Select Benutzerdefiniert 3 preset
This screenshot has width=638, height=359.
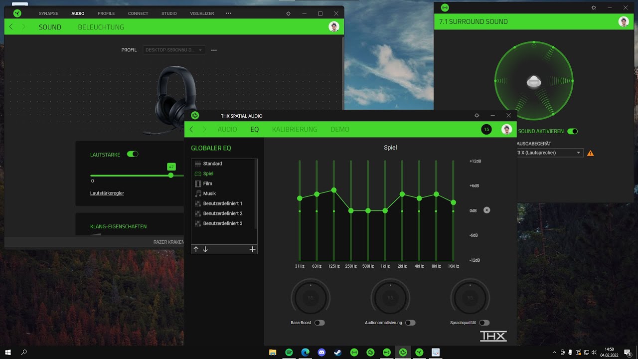pyautogui.click(x=223, y=223)
